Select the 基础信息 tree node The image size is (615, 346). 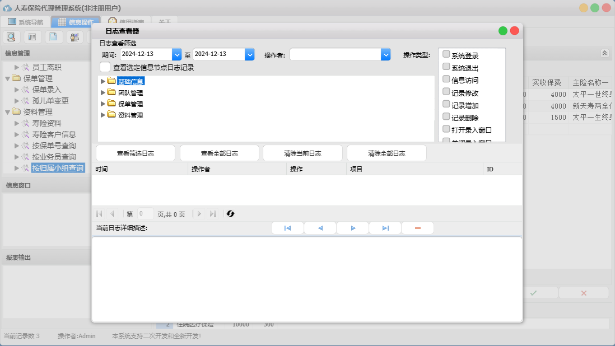(131, 81)
